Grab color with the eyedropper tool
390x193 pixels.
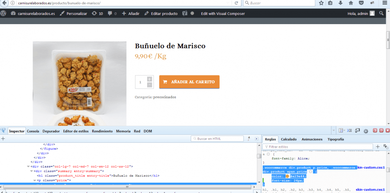pos(249,138)
